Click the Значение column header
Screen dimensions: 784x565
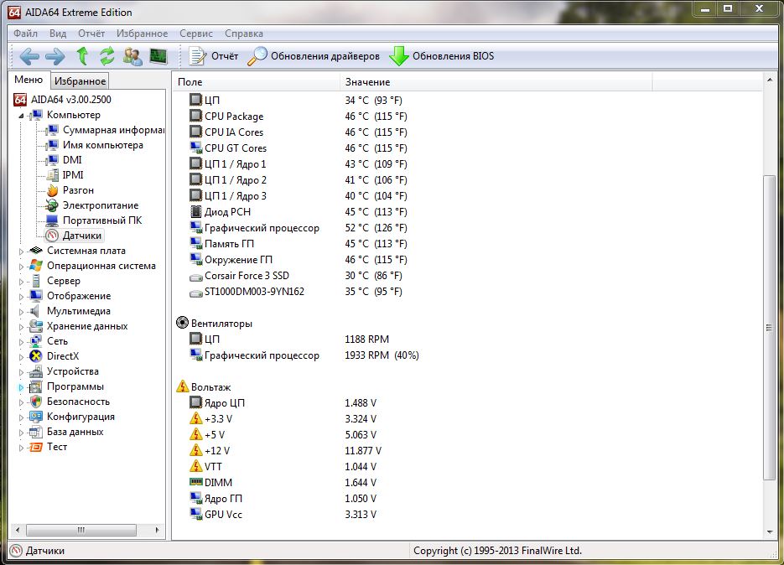pos(496,82)
